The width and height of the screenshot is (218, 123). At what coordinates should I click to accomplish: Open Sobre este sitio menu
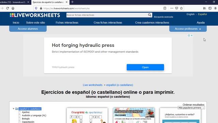(x=35, y=23)
